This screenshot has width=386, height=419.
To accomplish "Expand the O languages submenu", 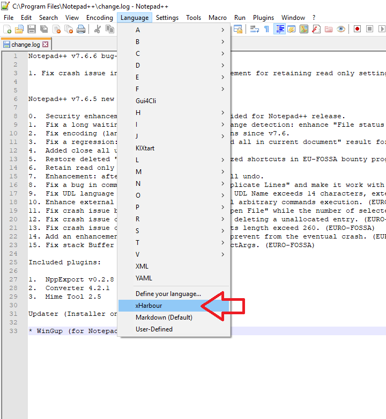I will pyautogui.click(x=174, y=196).
